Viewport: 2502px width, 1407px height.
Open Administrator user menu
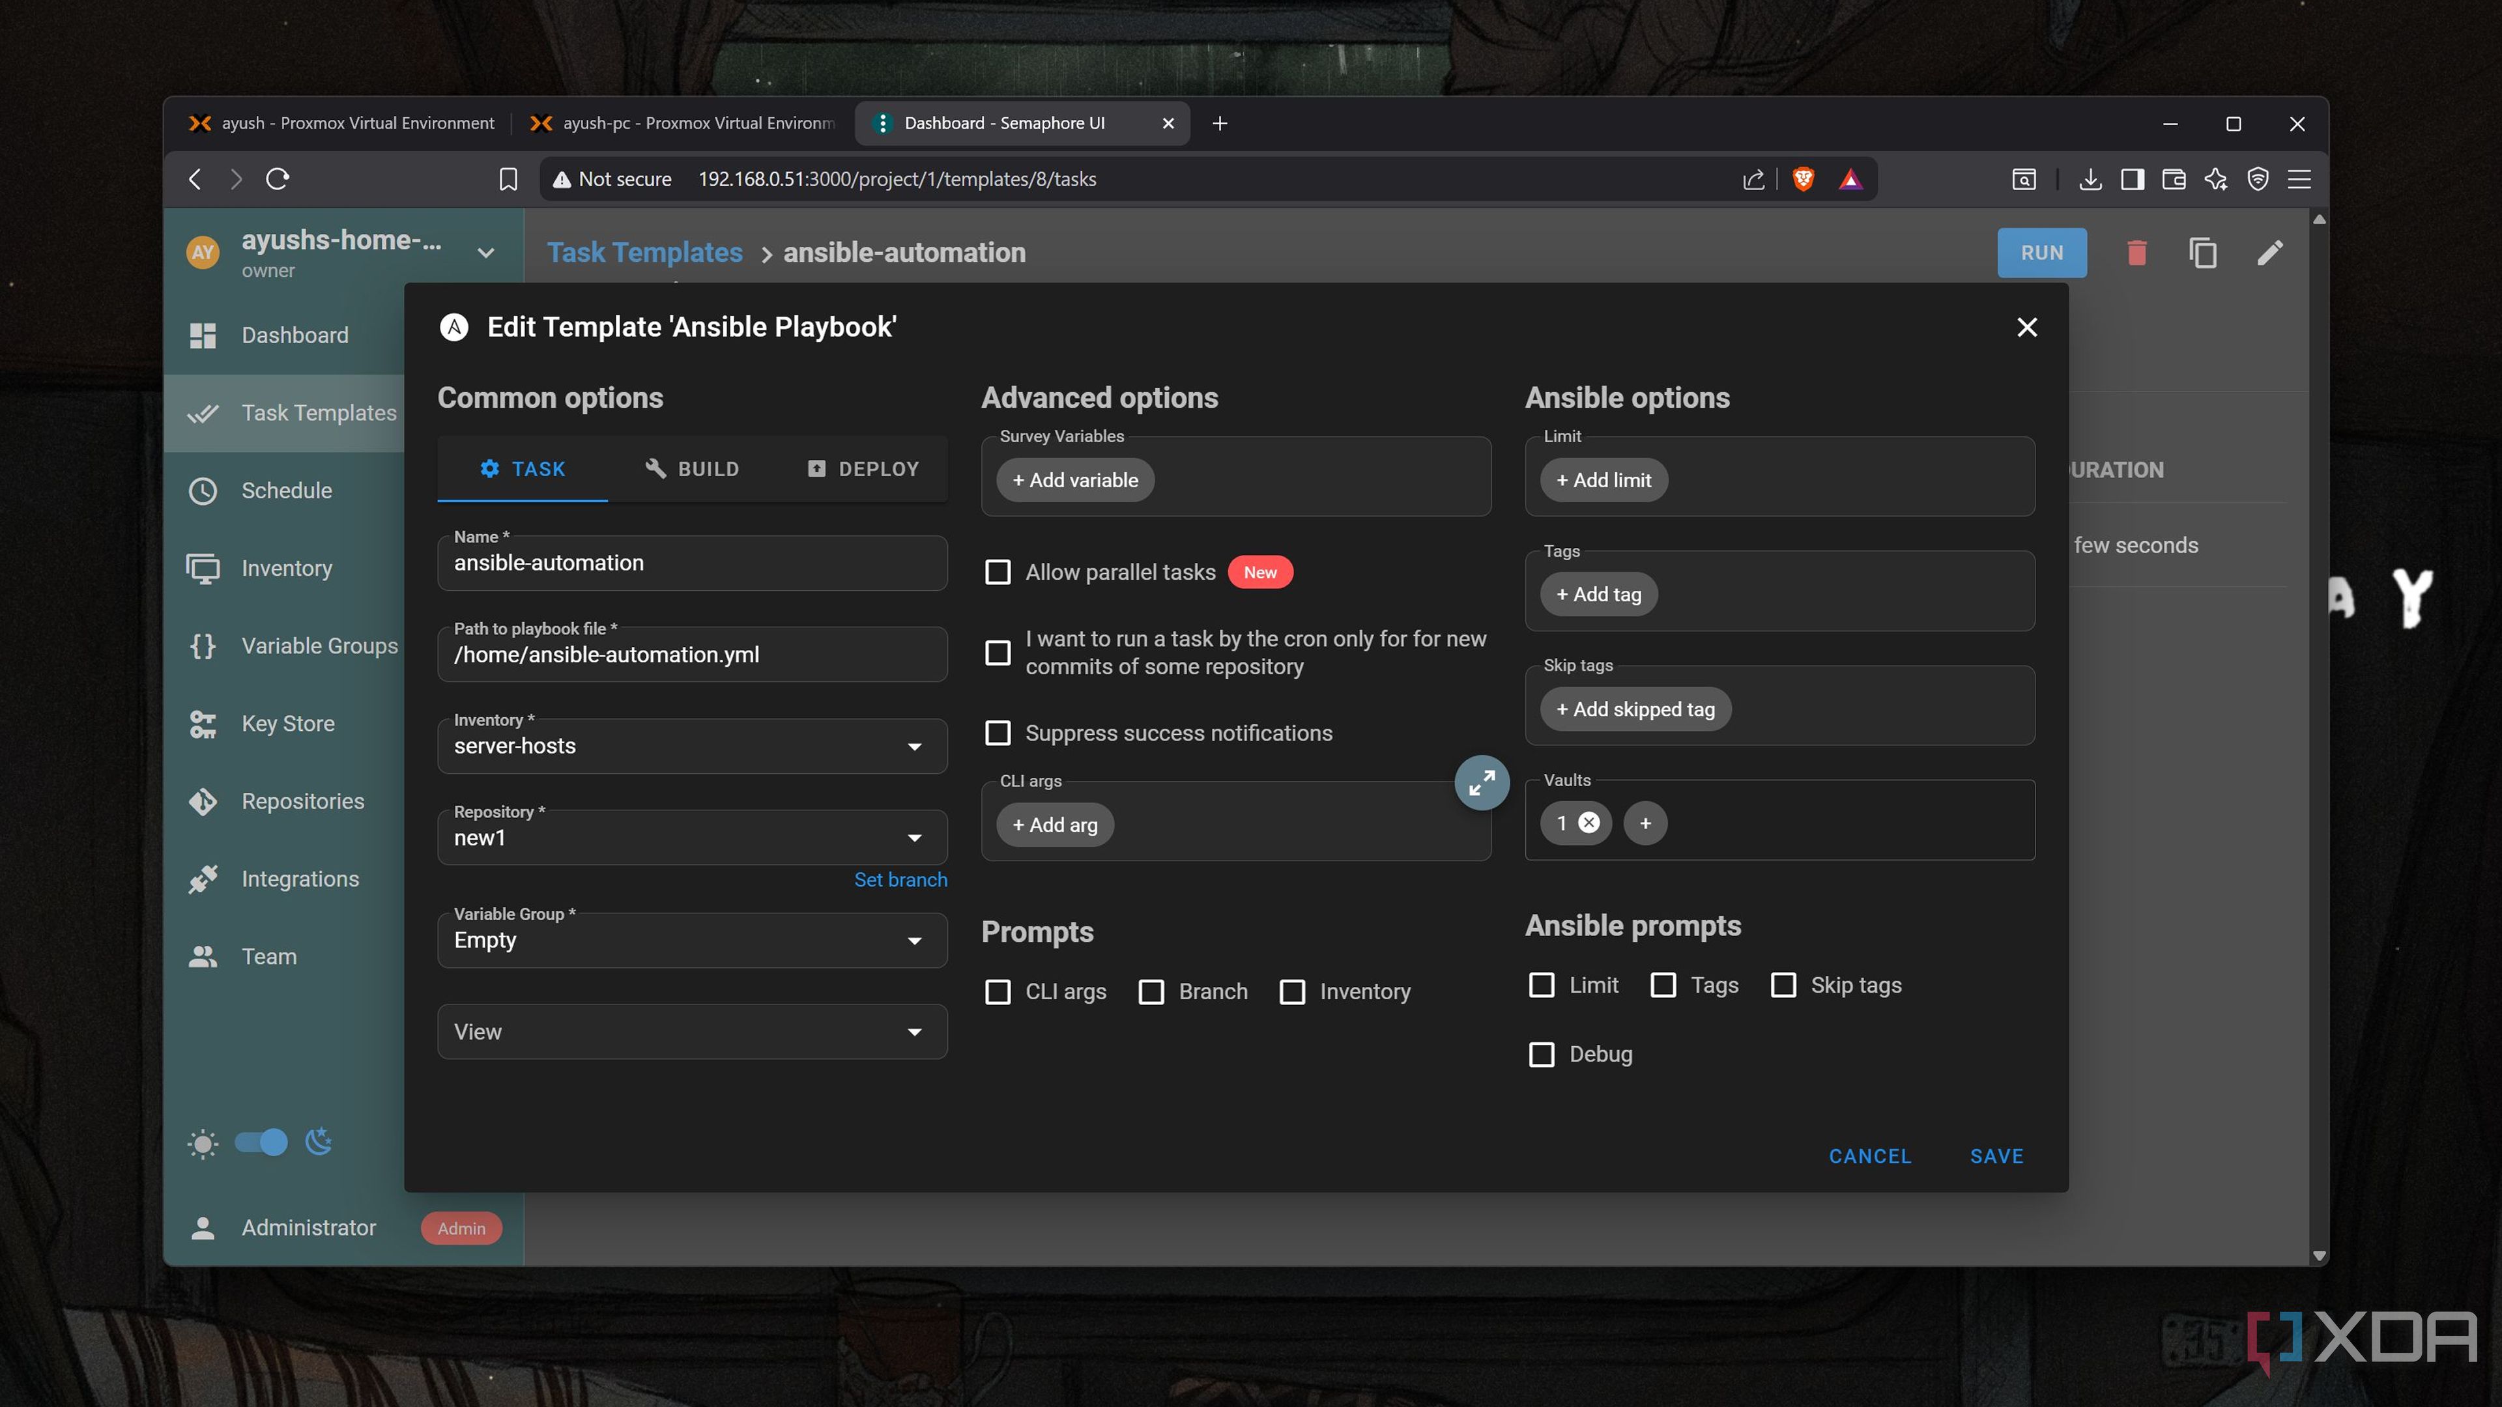344,1227
